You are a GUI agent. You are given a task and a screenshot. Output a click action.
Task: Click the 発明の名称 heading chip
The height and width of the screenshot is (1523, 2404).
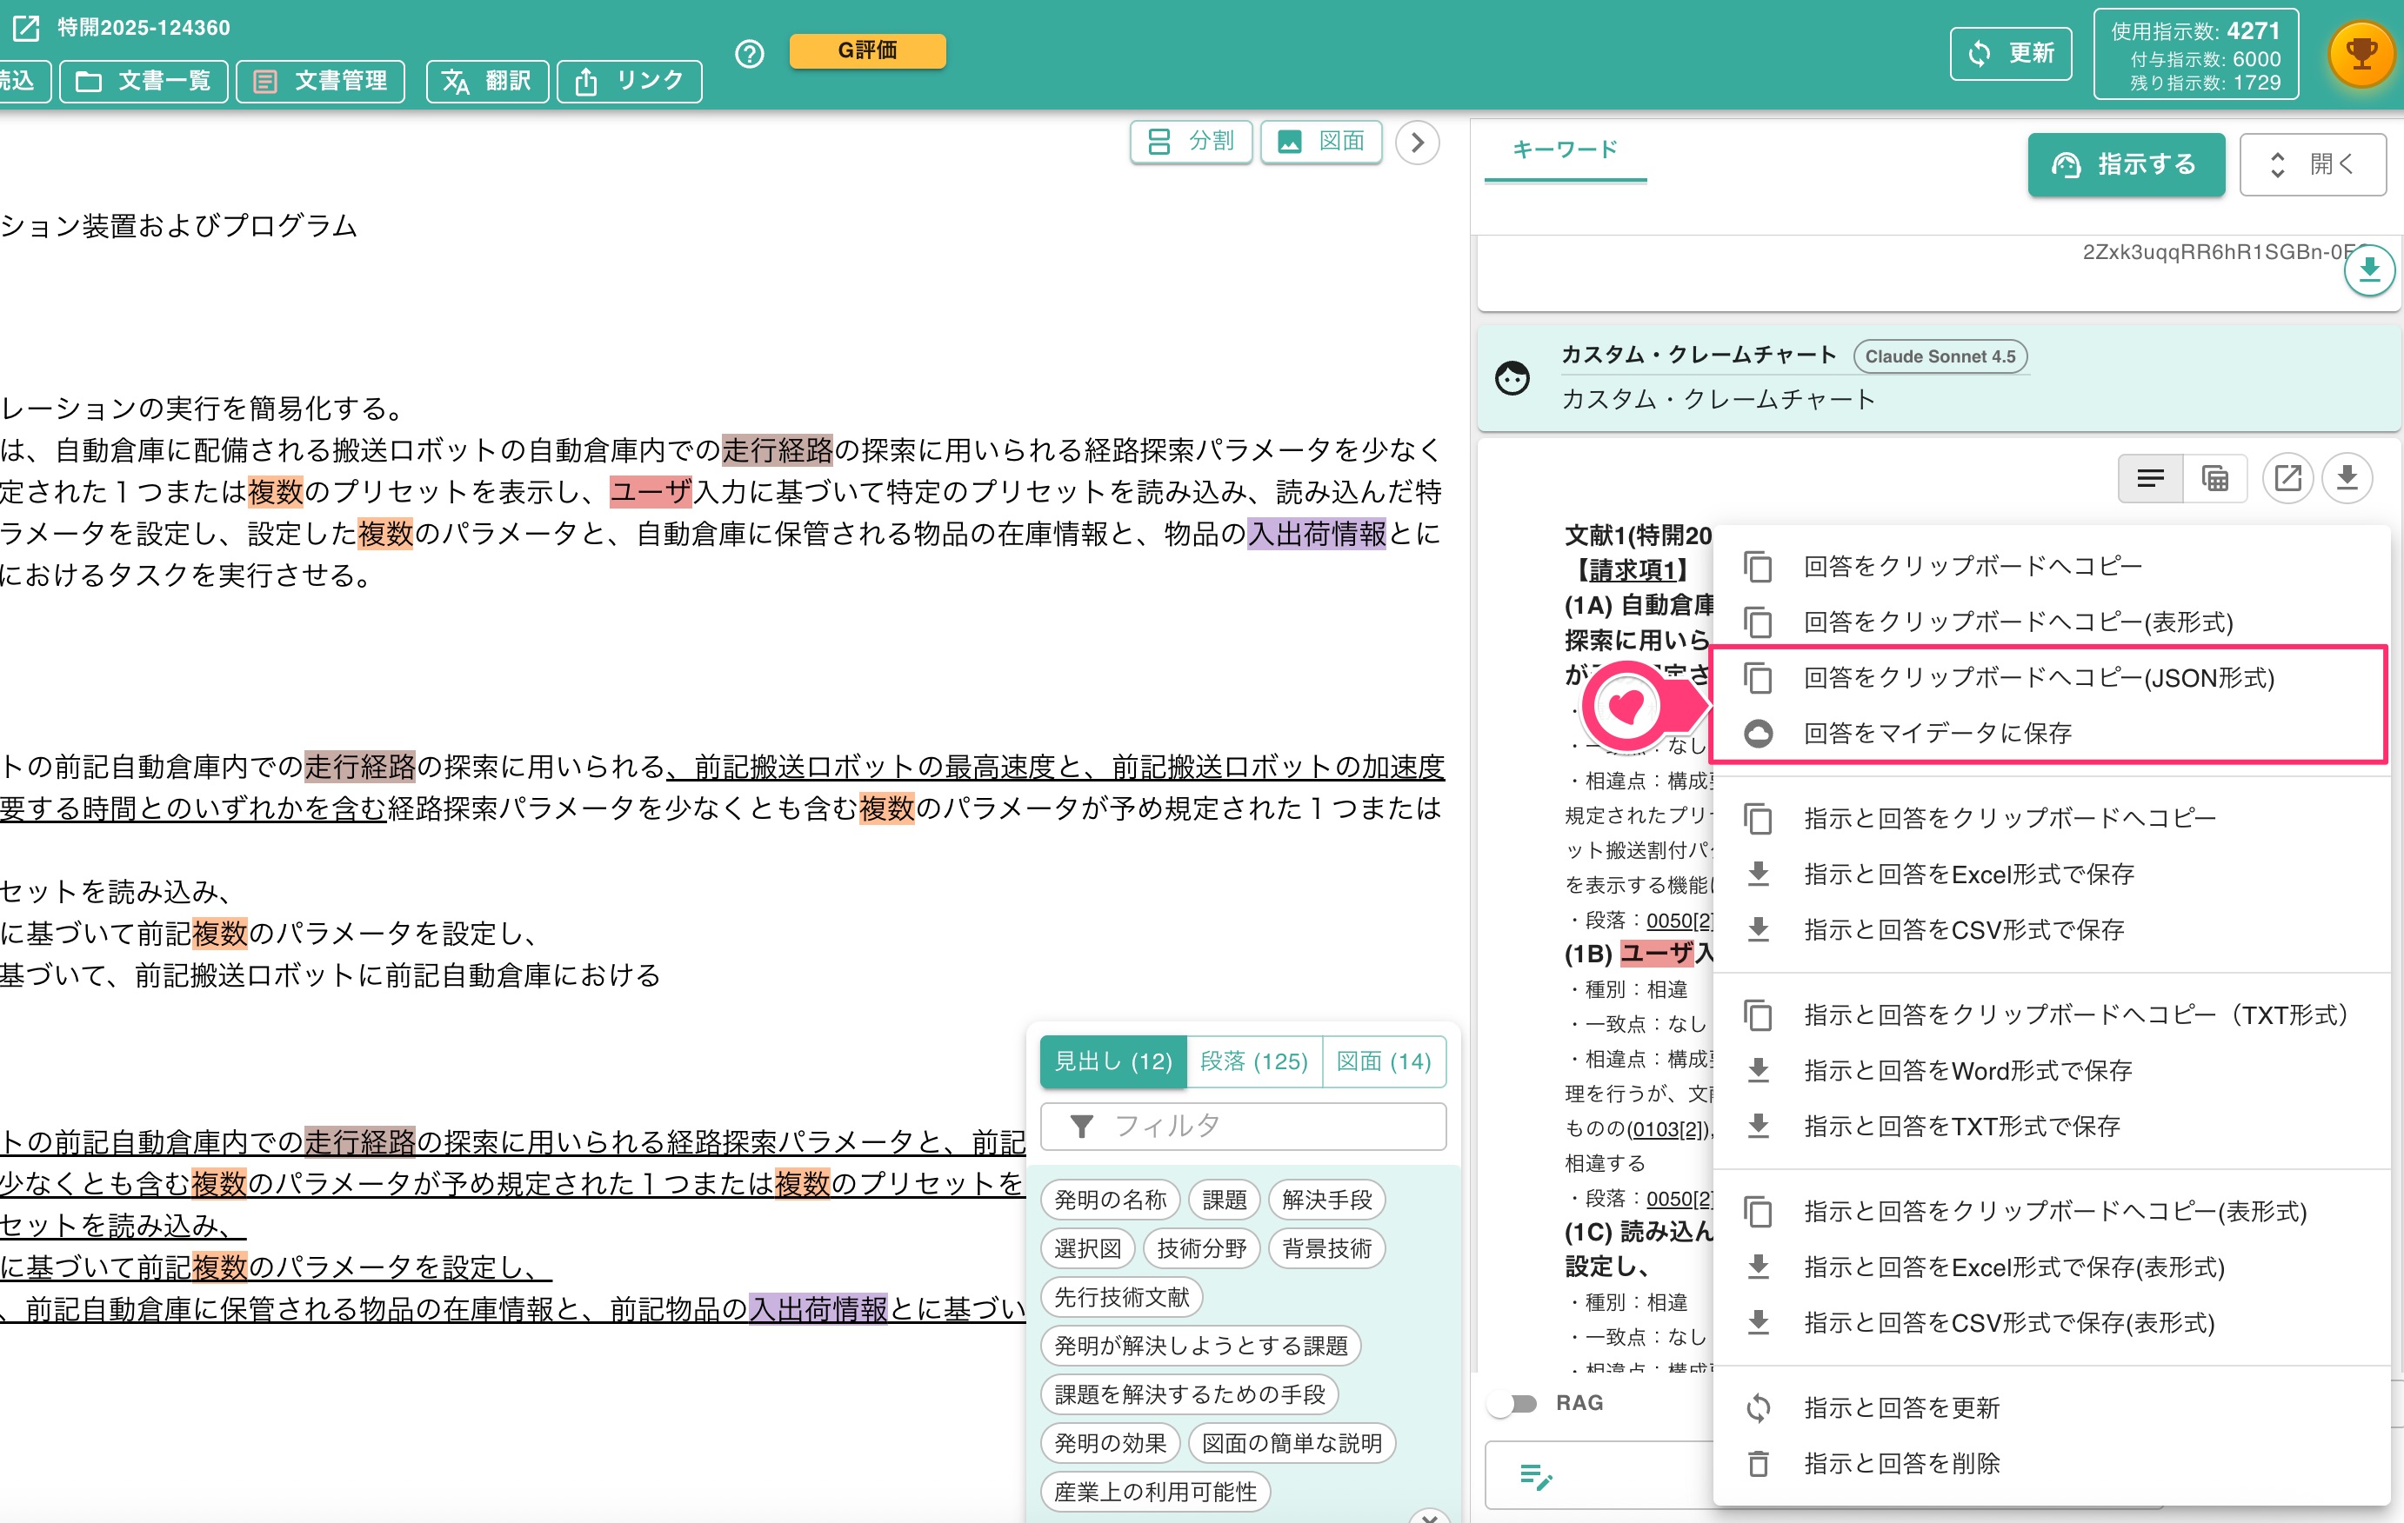pos(1110,1200)
